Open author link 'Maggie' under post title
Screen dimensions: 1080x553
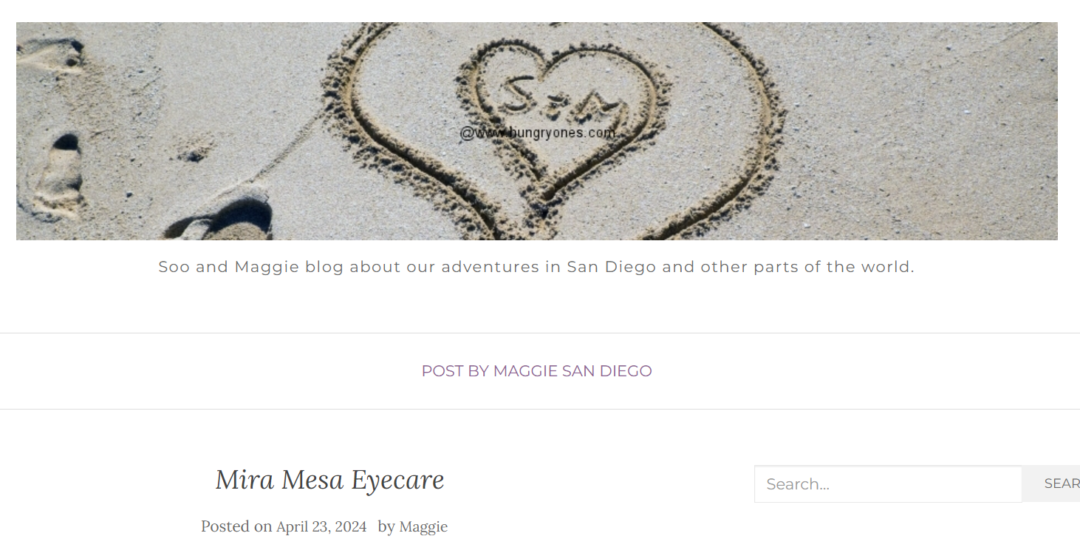pos(423,526)
